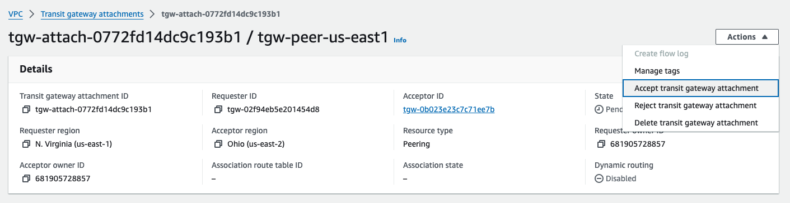Copy the Acceptor region Ohio
790x203 pixels.
click(x=218, y=144)
